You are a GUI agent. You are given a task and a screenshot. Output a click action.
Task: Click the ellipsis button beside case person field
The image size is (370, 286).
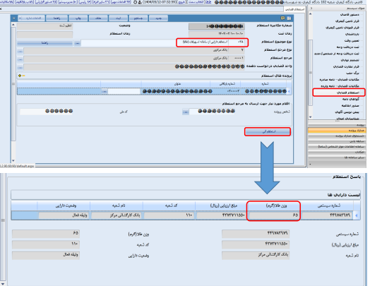(x=186, y=112)
